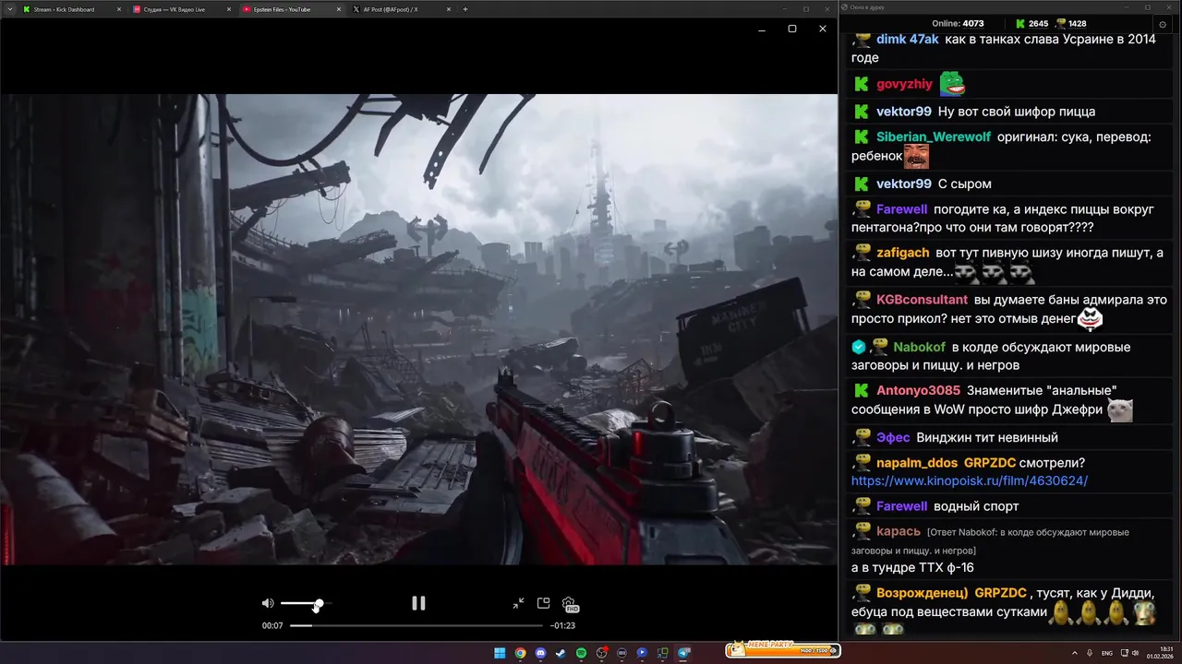Click username KGBconsultant in chat
Viewport: 1182px width, 664px height.
point(922,300)
